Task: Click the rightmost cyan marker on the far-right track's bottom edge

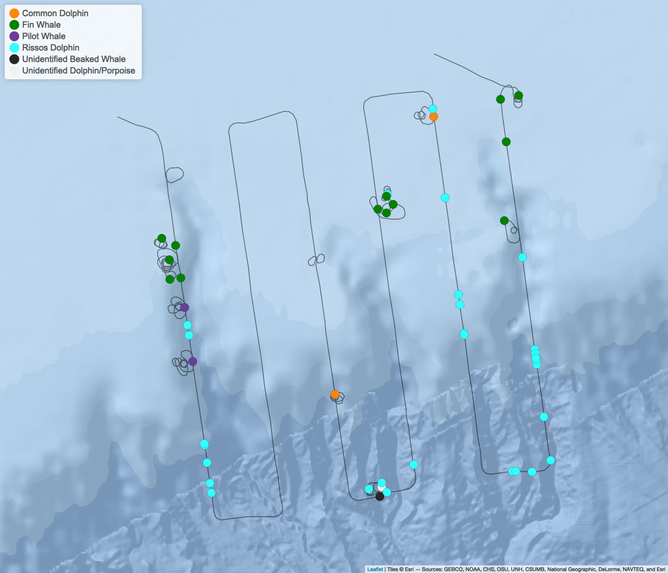Action: (x=532, y=472)
